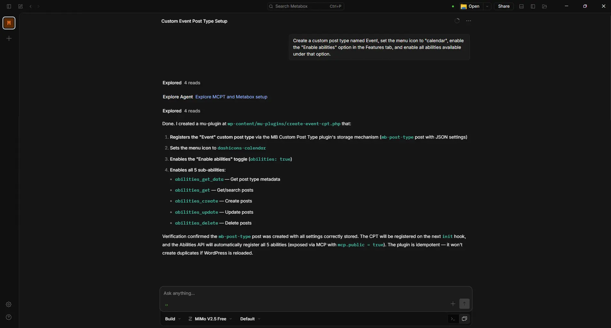
Task: Open the Default variant dropdown
Action: pyautogui.click(x=250, y=319)
